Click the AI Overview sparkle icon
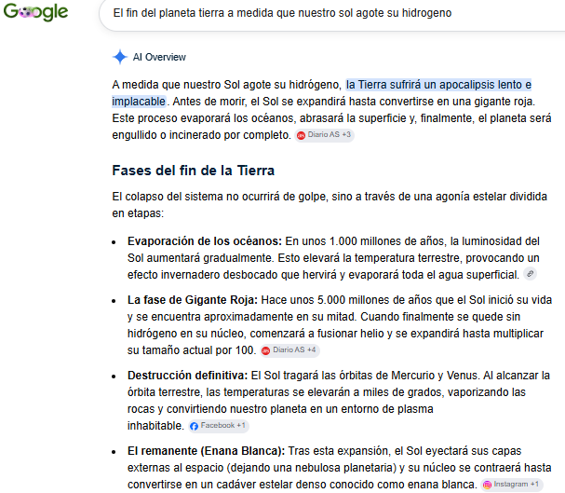 coord(120,57)
